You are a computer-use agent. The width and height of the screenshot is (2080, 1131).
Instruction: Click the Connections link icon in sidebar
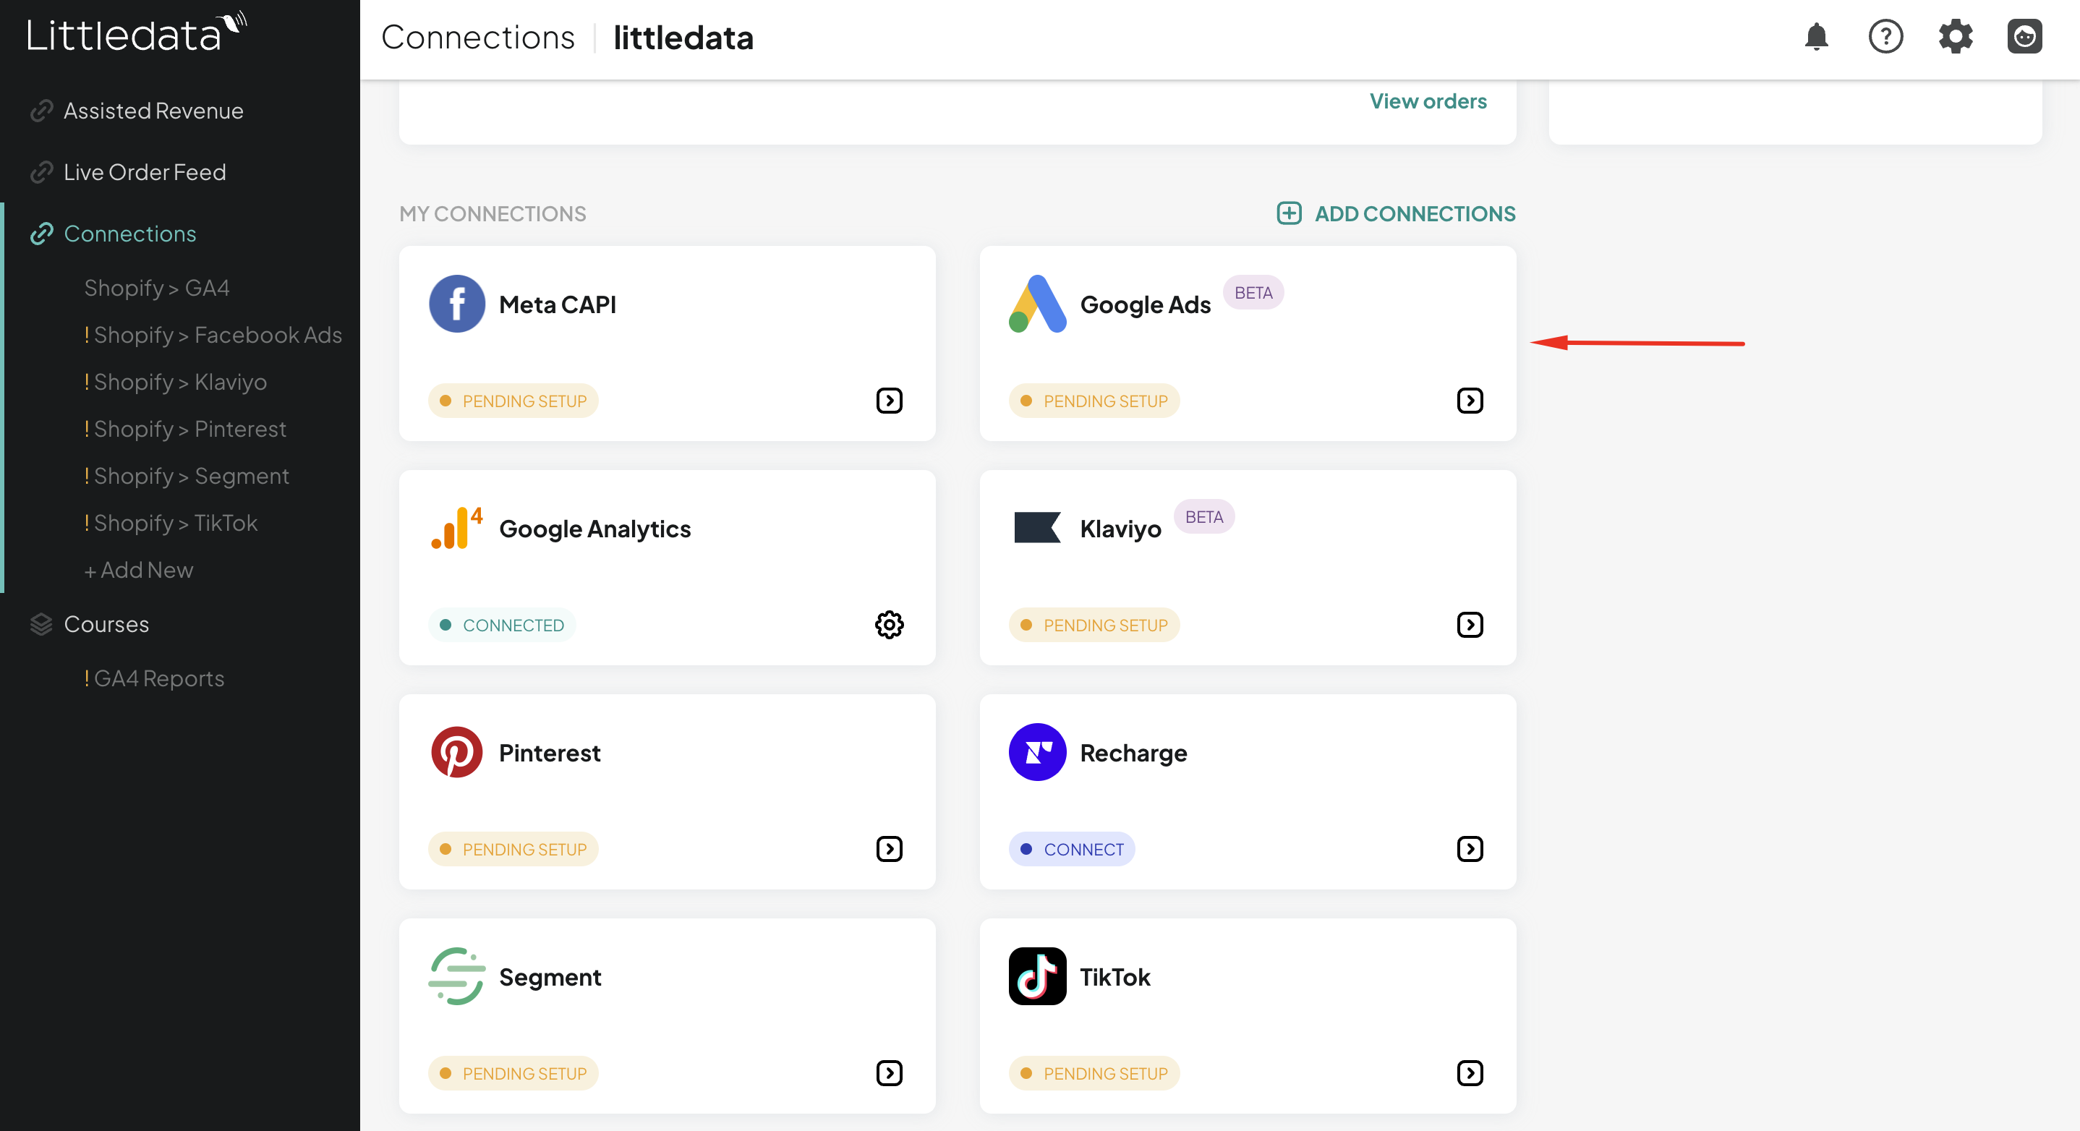41,234
